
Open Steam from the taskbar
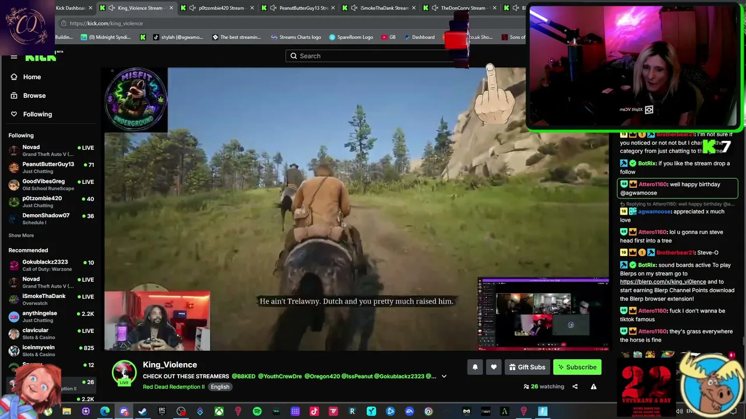tap(143, 412)
